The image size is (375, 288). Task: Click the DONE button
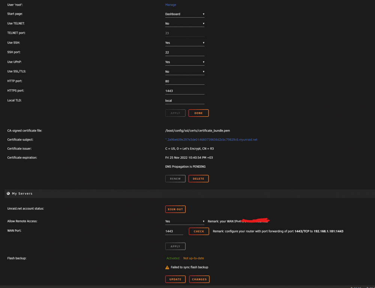click(198, 113)
